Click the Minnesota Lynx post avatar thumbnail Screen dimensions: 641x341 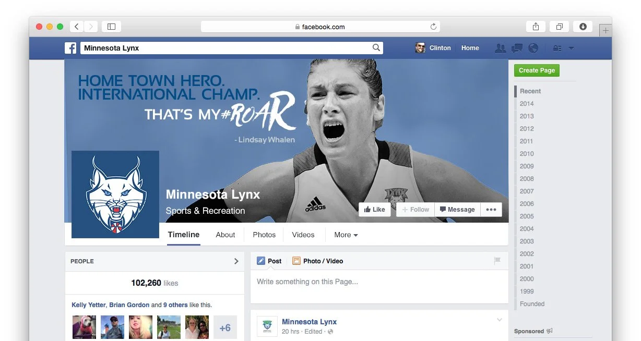coord(267,326)
